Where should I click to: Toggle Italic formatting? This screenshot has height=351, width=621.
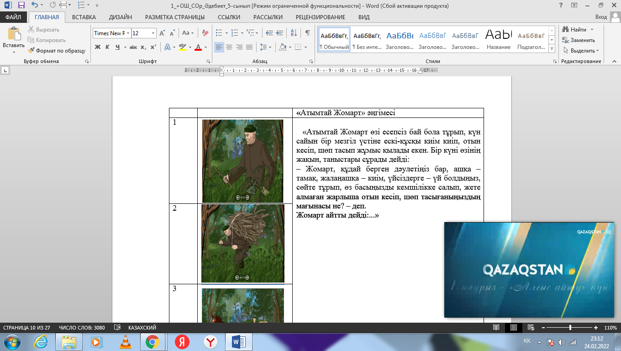[x=107, y=47]
